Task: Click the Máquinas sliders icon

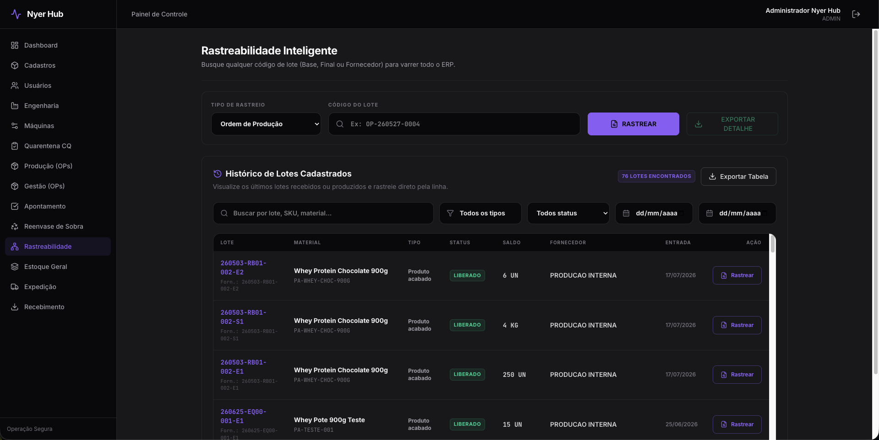Action: pyautogui.click(x=15, y=126)
